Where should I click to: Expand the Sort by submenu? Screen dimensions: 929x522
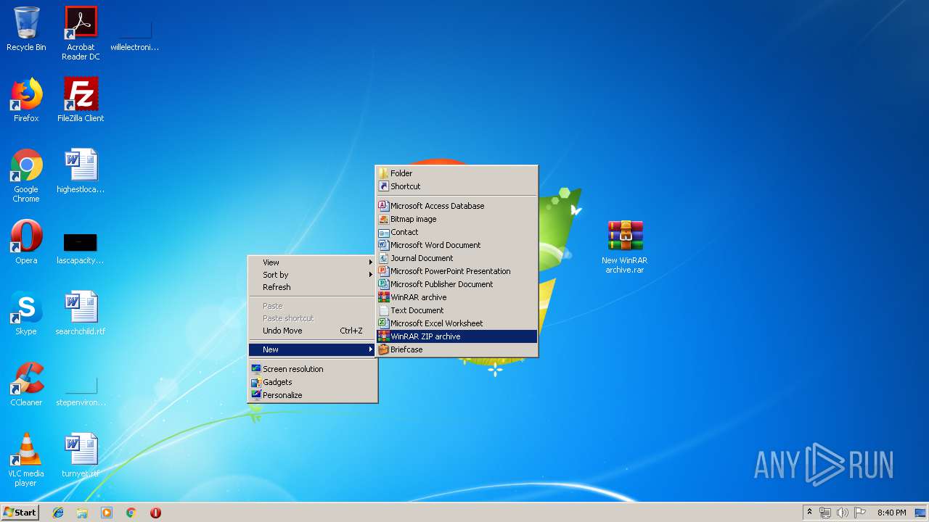[x=312, y=275]
